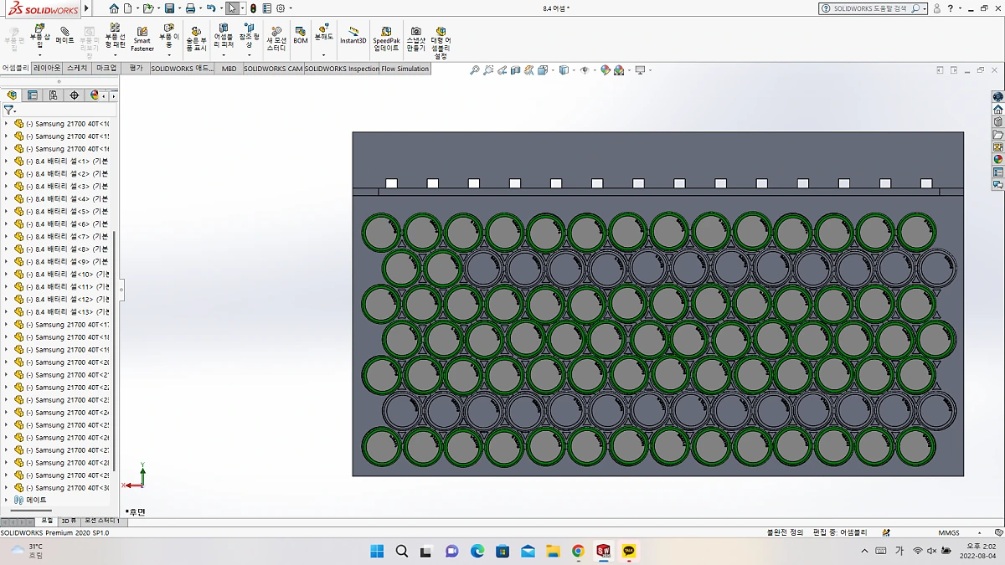Viewport: 1005px width, 565px height.
Task: Switch to 레이아웃 tab
Action: click(47, 69)
